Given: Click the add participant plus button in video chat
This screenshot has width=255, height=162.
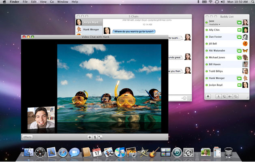Looking at the screenshot, I should [x=90, y=137].
